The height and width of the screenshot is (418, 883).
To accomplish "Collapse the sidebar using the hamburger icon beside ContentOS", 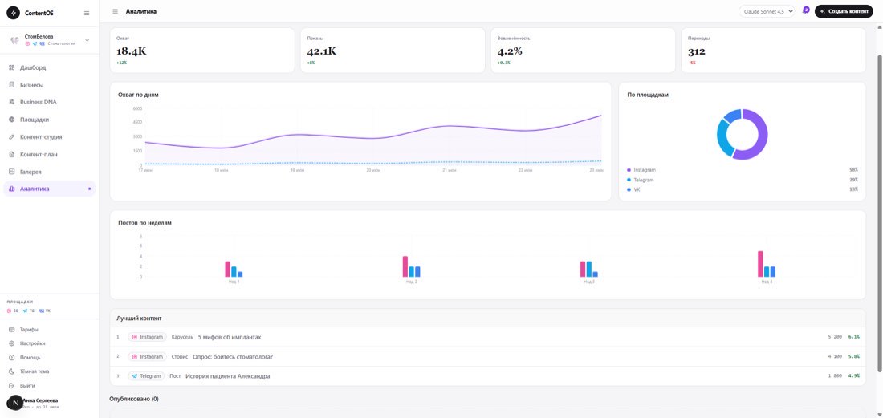I will [x=86, y=13].
